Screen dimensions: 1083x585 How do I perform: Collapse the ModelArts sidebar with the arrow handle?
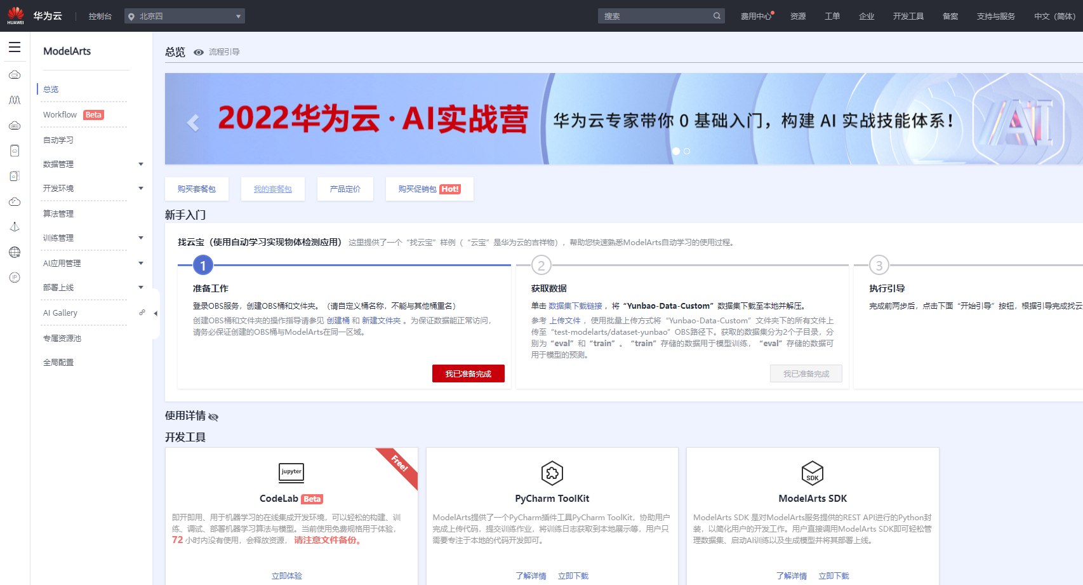point(156,313)
